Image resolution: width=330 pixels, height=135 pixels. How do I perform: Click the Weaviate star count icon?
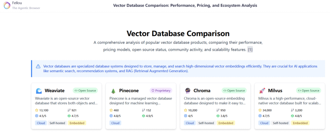tap(37, 110)
